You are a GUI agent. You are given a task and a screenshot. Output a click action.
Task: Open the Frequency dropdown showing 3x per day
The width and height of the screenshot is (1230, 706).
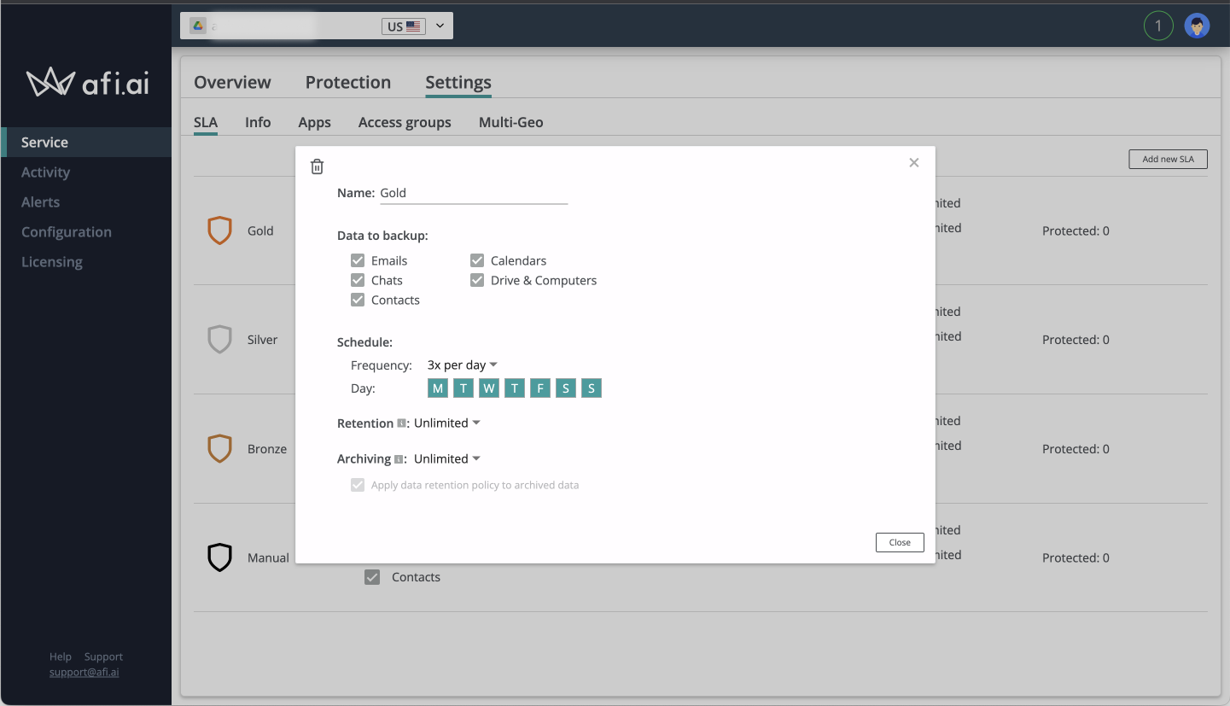461,365
